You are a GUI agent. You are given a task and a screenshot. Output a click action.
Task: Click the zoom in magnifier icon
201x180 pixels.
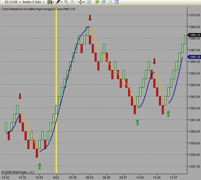tap(66, 2)
